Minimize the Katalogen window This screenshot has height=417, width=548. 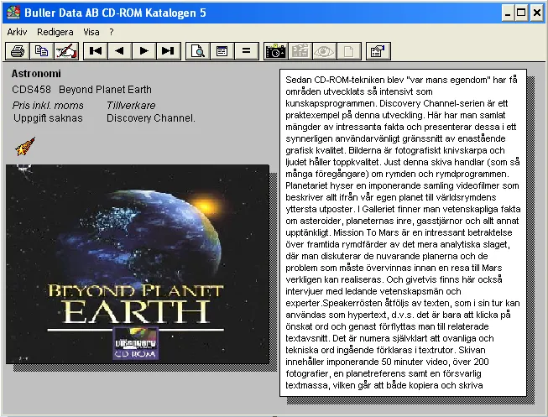coord(508,13)
